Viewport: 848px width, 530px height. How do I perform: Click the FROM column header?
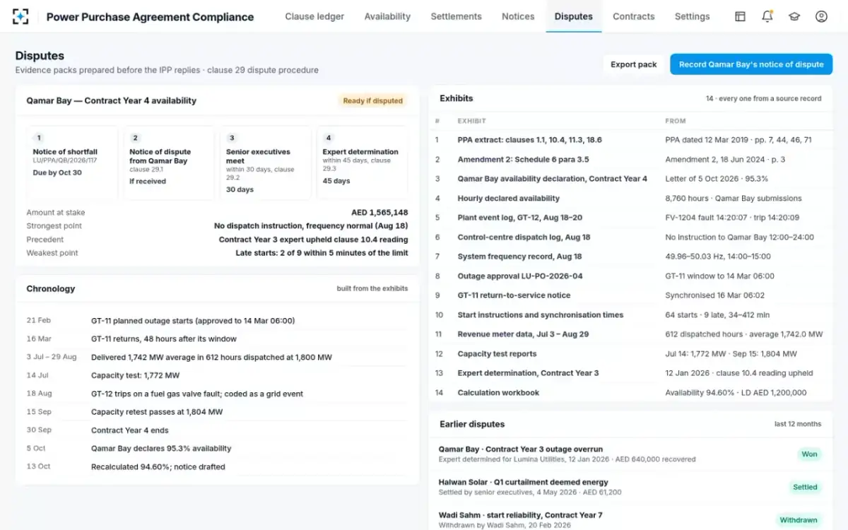click(676, 121)
